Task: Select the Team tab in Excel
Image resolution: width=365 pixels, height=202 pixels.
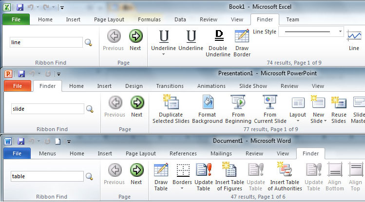Action: [x=292, y=19]
